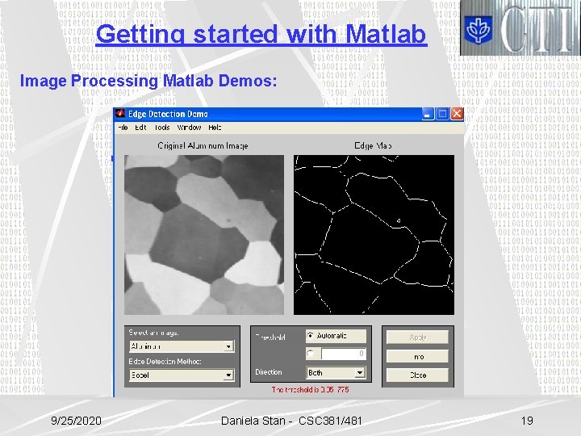
Task: Open the Edit menu
Action: pyautogui.click(x=140, y=128)
